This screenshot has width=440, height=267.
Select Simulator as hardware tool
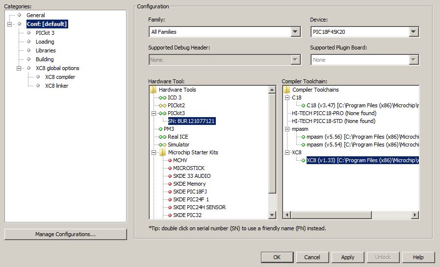(x=179, y=145)
